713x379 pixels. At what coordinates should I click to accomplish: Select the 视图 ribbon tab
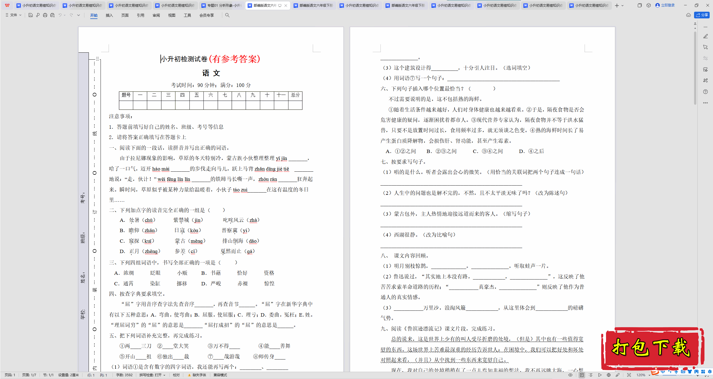click(x=172, y=15)
